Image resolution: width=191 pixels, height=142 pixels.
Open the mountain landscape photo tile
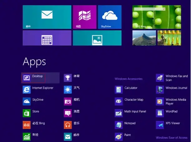click(144, 38)
